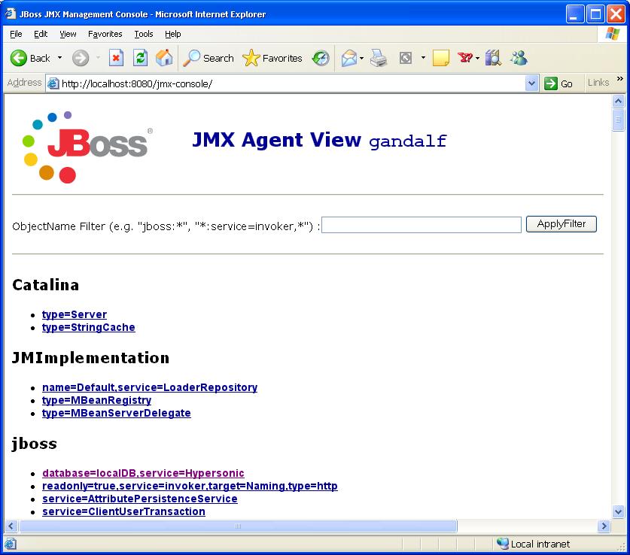
Task: Open the Edit menu
Action: (x=41, y=34)
